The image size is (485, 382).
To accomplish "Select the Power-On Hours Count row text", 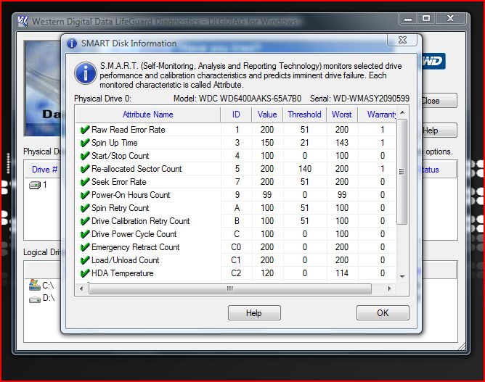I will pyautogui.click(x=131, y=195).
